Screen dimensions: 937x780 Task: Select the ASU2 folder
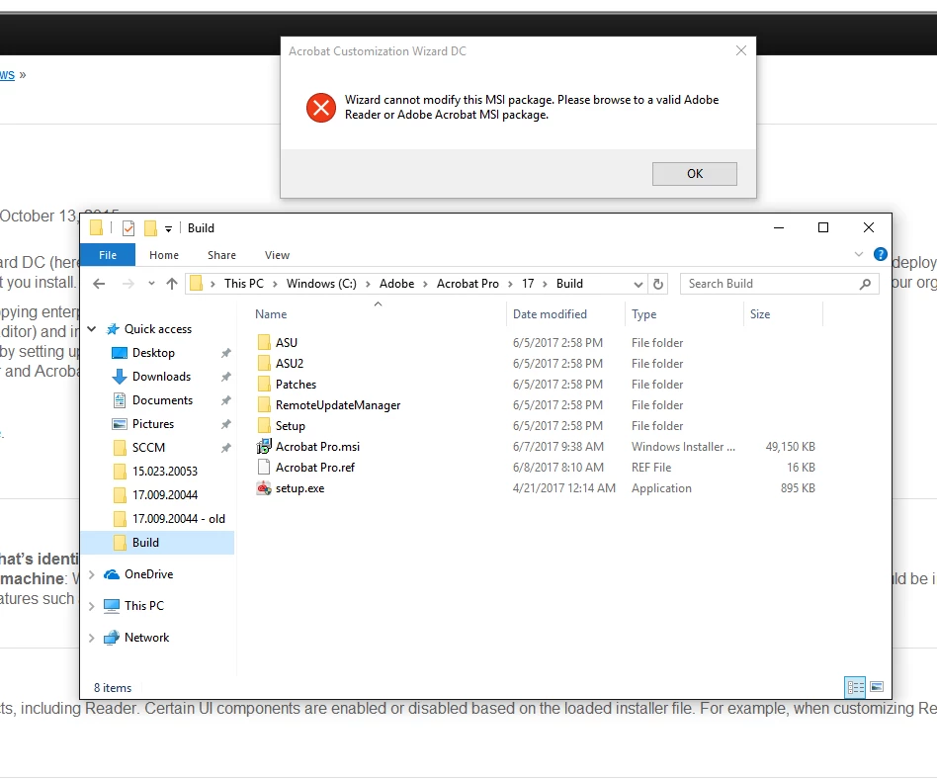[290, 364]
